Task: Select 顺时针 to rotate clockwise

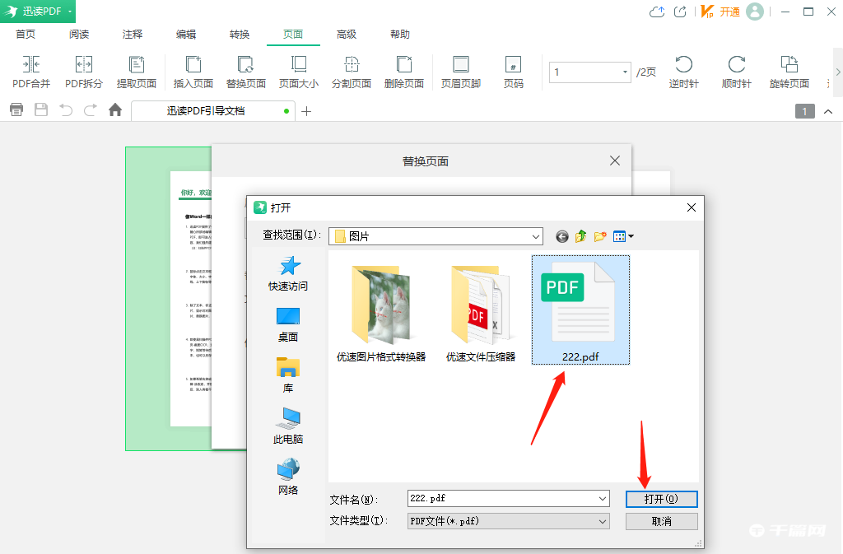Action: coord(735,72)
